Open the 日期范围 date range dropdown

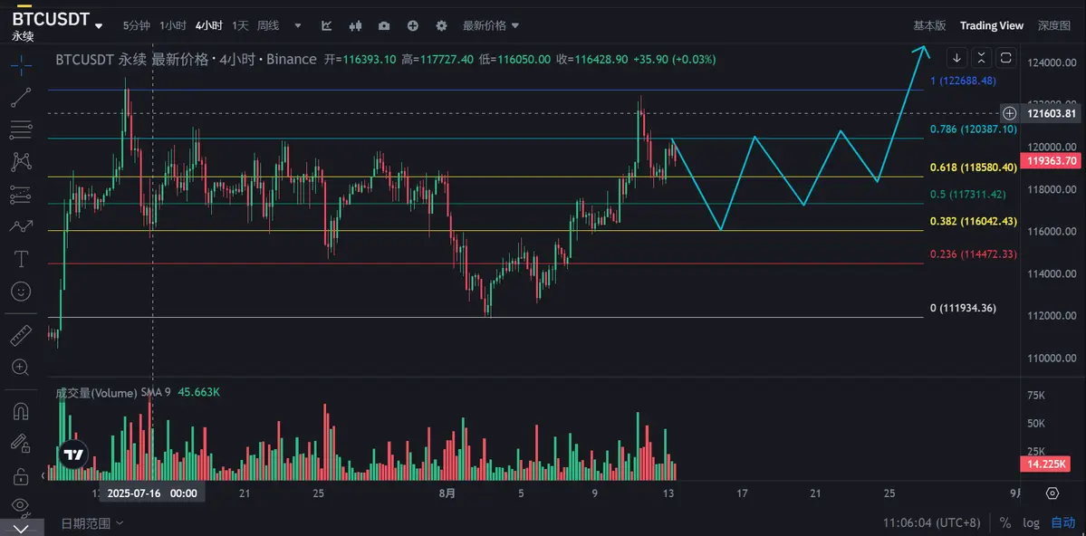coord(92,522)
